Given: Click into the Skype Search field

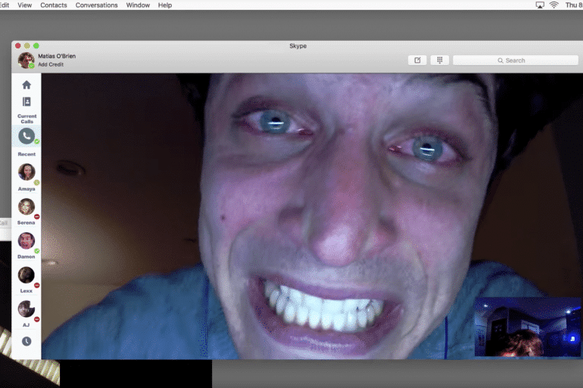Looking at the screenshot, I should 515,61.
